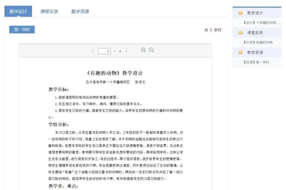Zoom in on the document
The height and width of the screenshot is (190, 286).
click(x=143, y=50)
